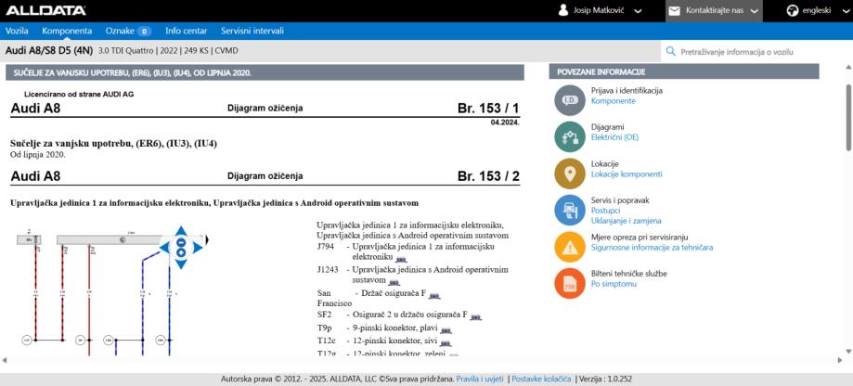This screenshot has width=853, height=386.
Task: Click the Verzija : 1.0.252 text
Action: 605,379
